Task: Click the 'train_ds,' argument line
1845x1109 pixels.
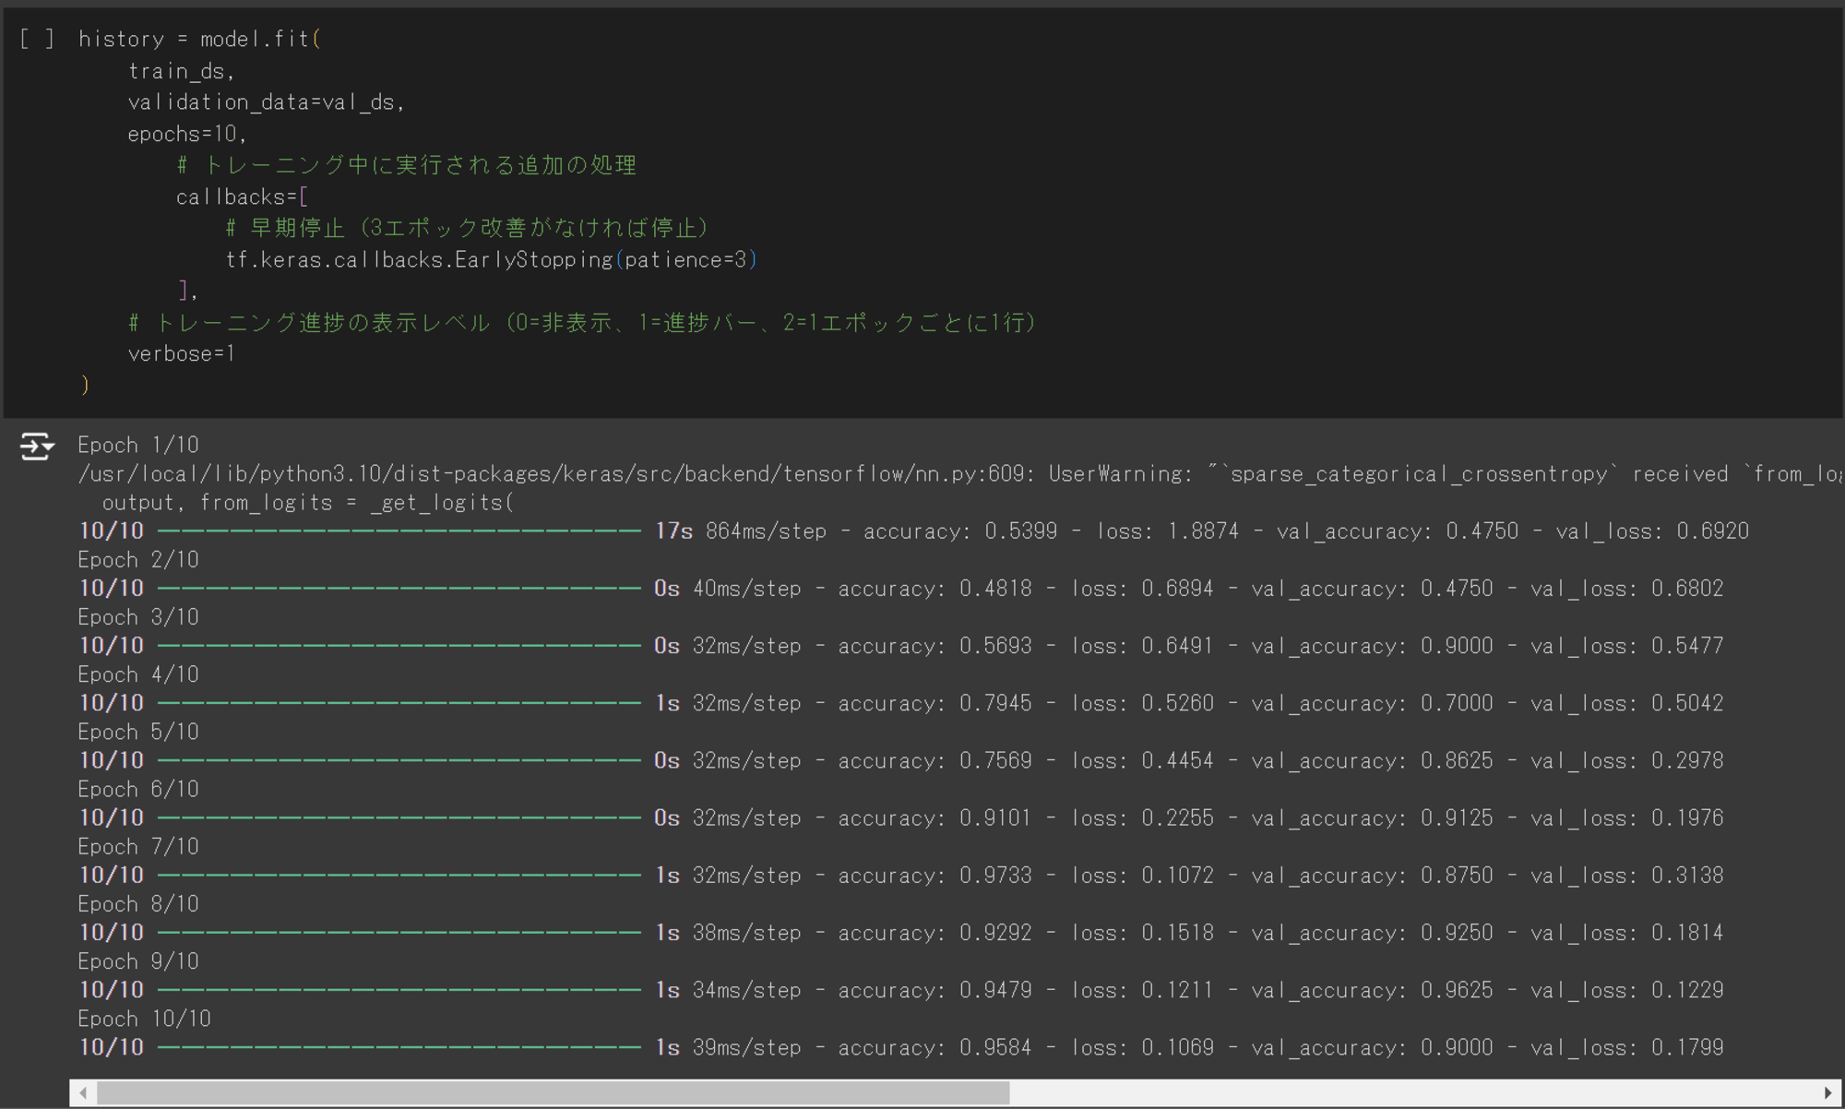Action: click(181, 71)
